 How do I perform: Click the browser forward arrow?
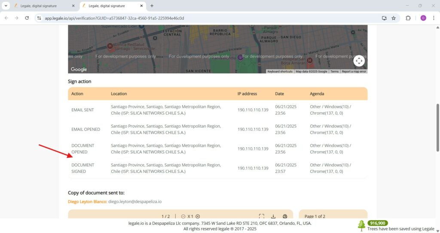[17, 18]
